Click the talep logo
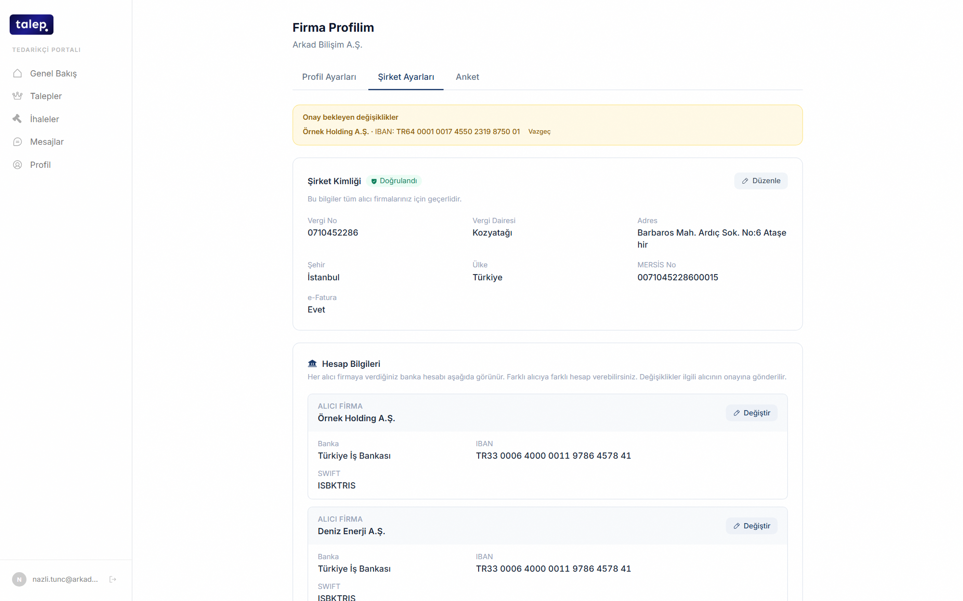The height and width of the screenshot is (601, 963). coord(31,25)
